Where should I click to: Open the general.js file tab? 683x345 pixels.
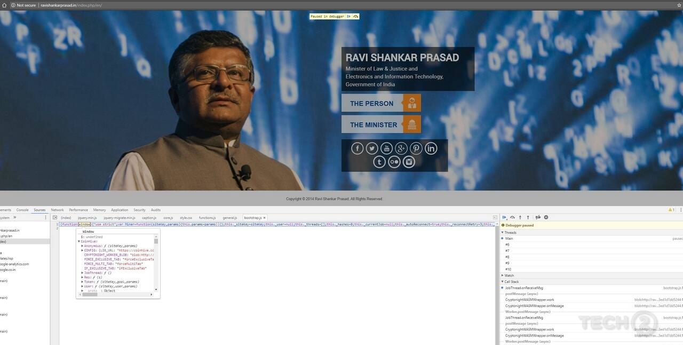point(230,218)
